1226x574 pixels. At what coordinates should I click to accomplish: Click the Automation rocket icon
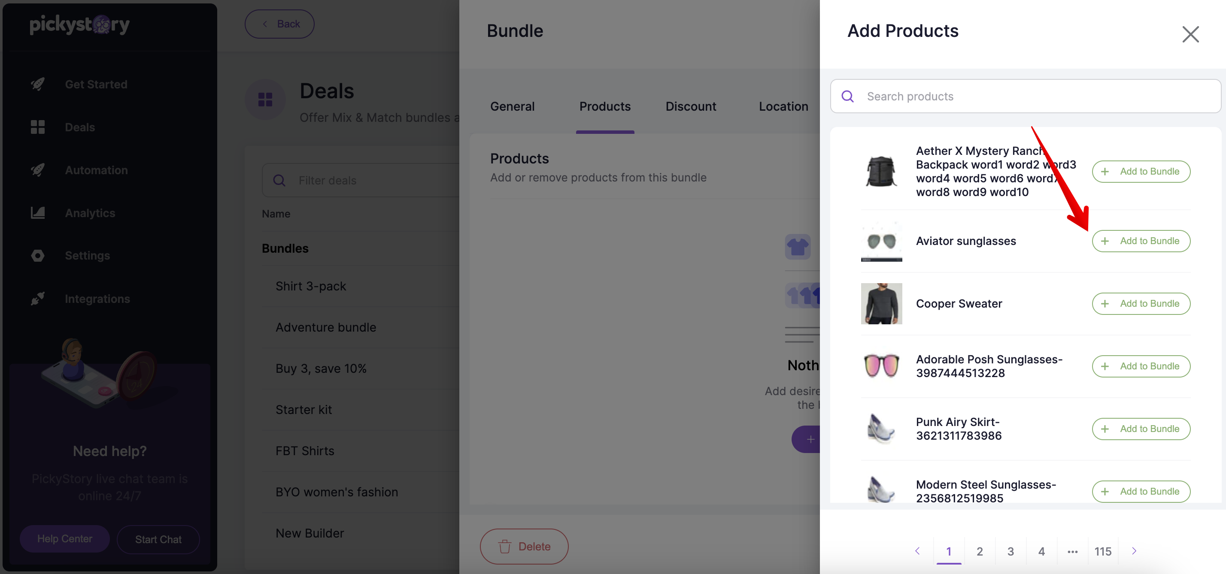38,170
